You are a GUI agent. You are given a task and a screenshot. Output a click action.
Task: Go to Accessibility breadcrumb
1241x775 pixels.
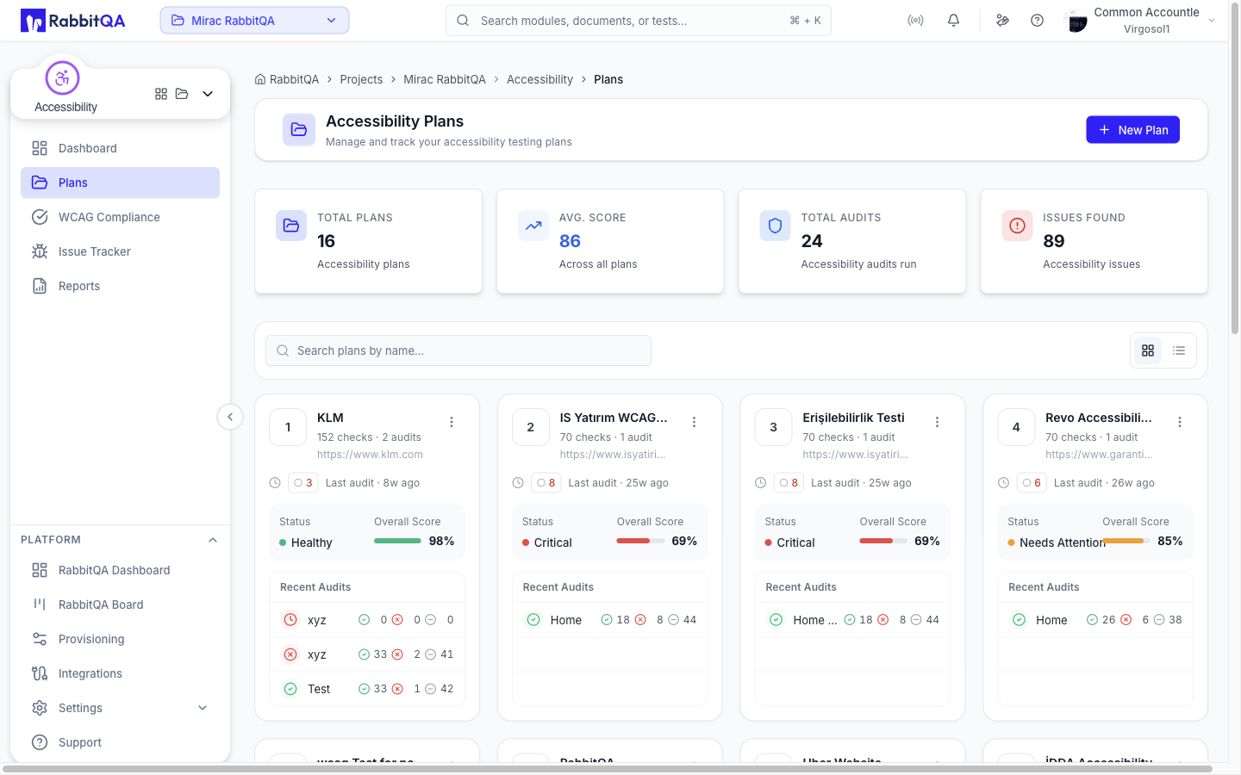coord(539,79)
